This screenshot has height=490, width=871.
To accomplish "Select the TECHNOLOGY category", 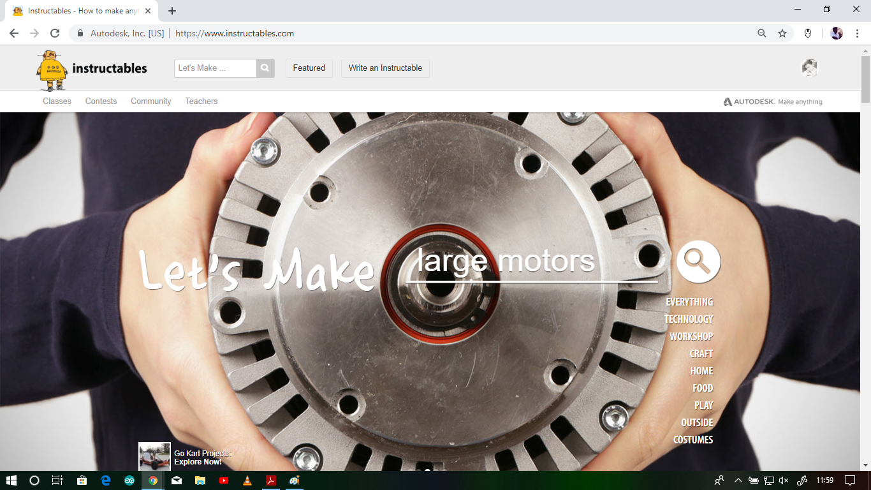I will [x=689, y=319].
